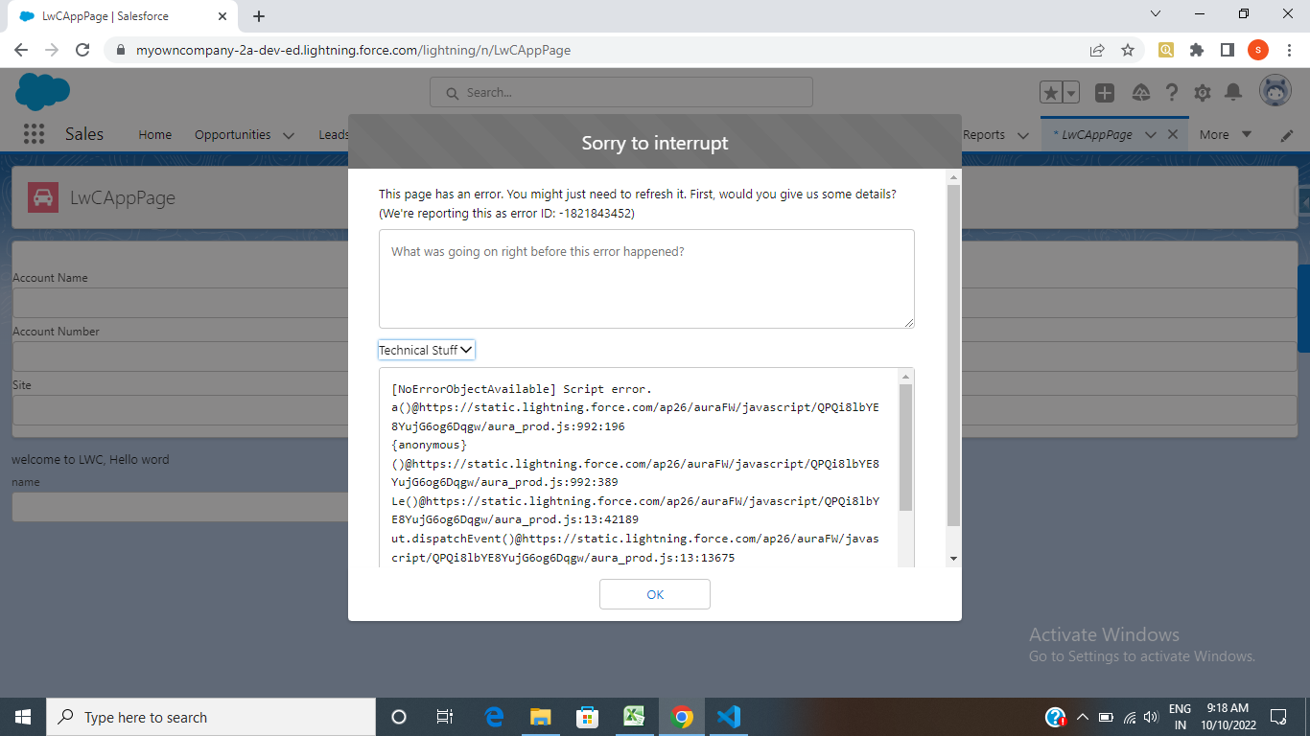Go to the Home tab
1310x736 pixels.
pos(154,134)
